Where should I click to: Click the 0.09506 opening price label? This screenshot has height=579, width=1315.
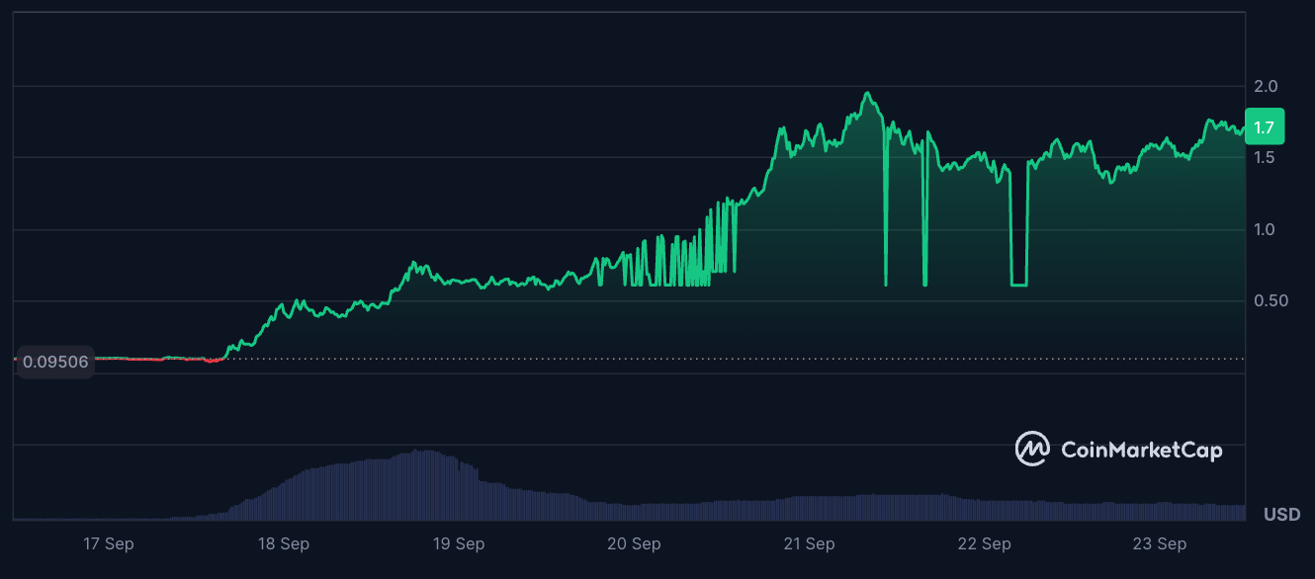click(x=55, y=362)
